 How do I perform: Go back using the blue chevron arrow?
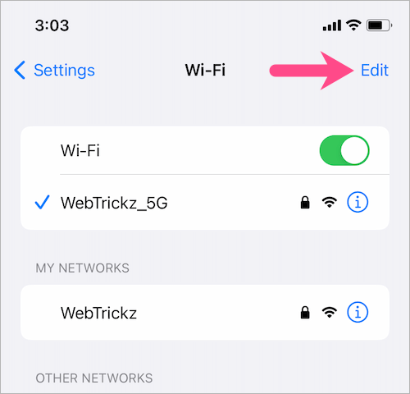[20, 70]
